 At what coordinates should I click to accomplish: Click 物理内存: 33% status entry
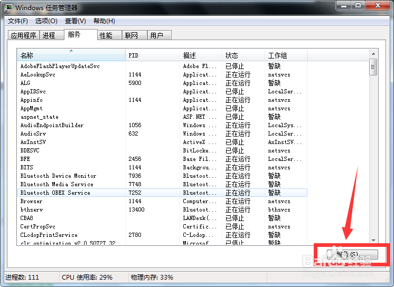pyautogui.click(x=152, y=277)
